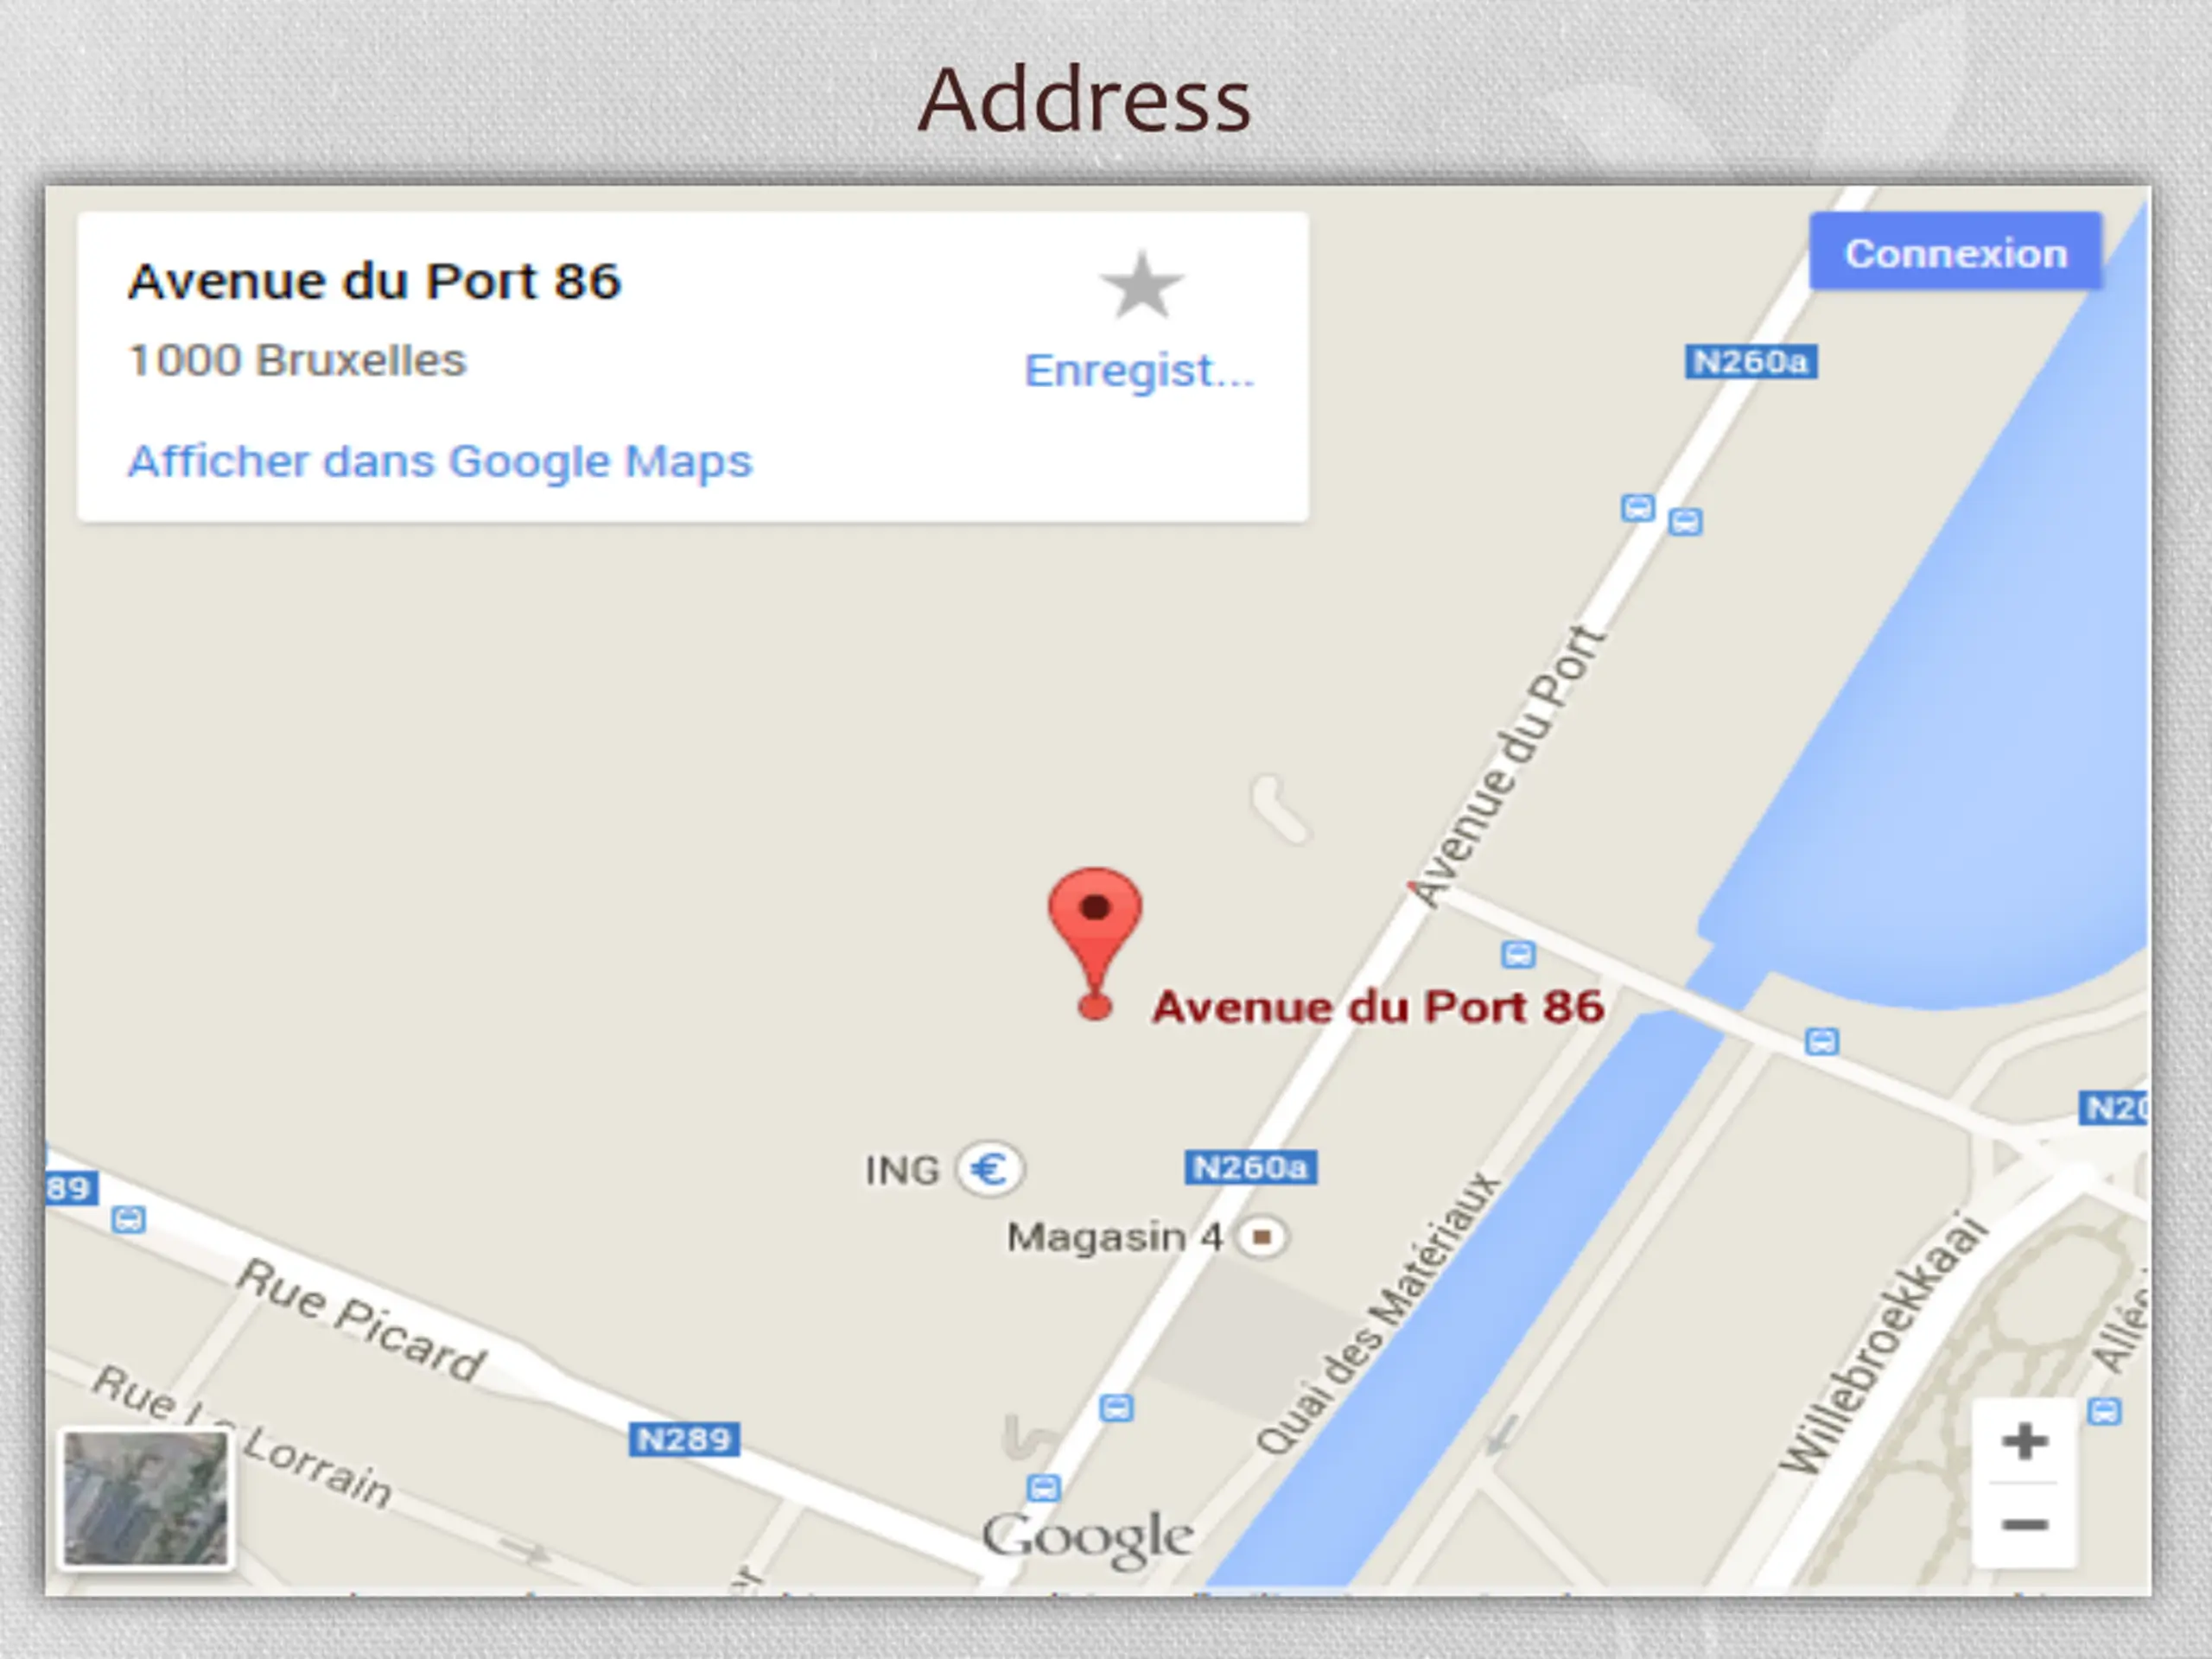Click the bus stop icon near Rue Picard
Viewport: 2212px width, 1659px height.
[x=128, y=1219]
